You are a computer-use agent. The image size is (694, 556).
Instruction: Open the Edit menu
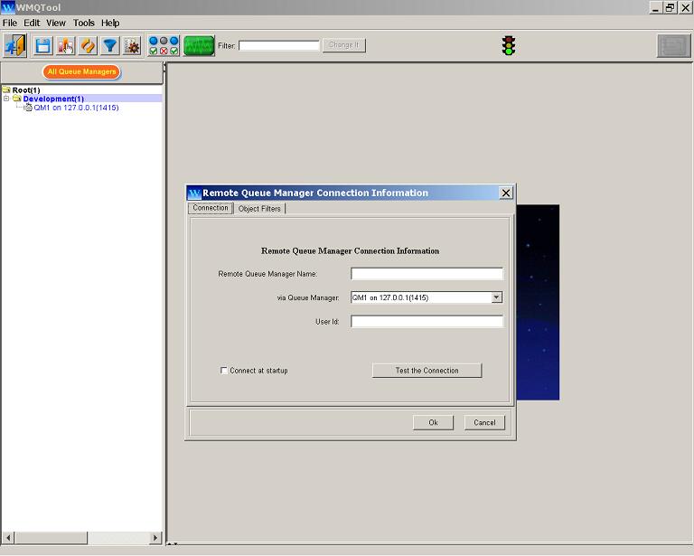(32, 23)
